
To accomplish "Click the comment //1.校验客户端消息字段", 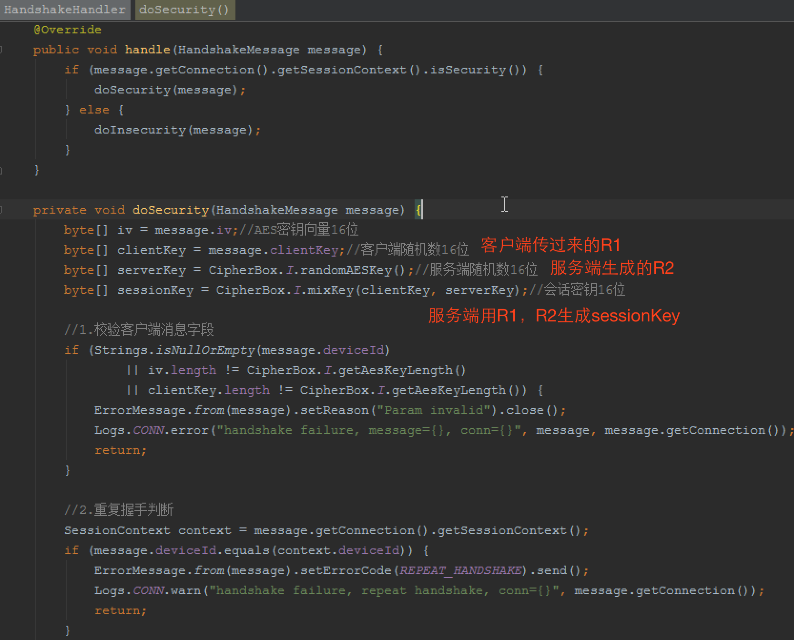I will click(x=139, y=330).
